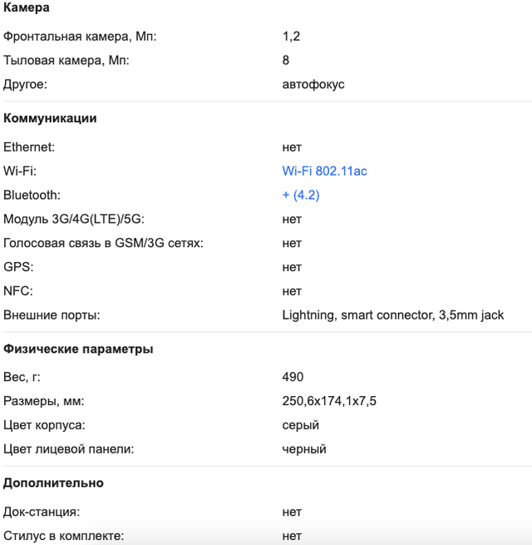Click the Ethernet row label

(x=29, y=147)
